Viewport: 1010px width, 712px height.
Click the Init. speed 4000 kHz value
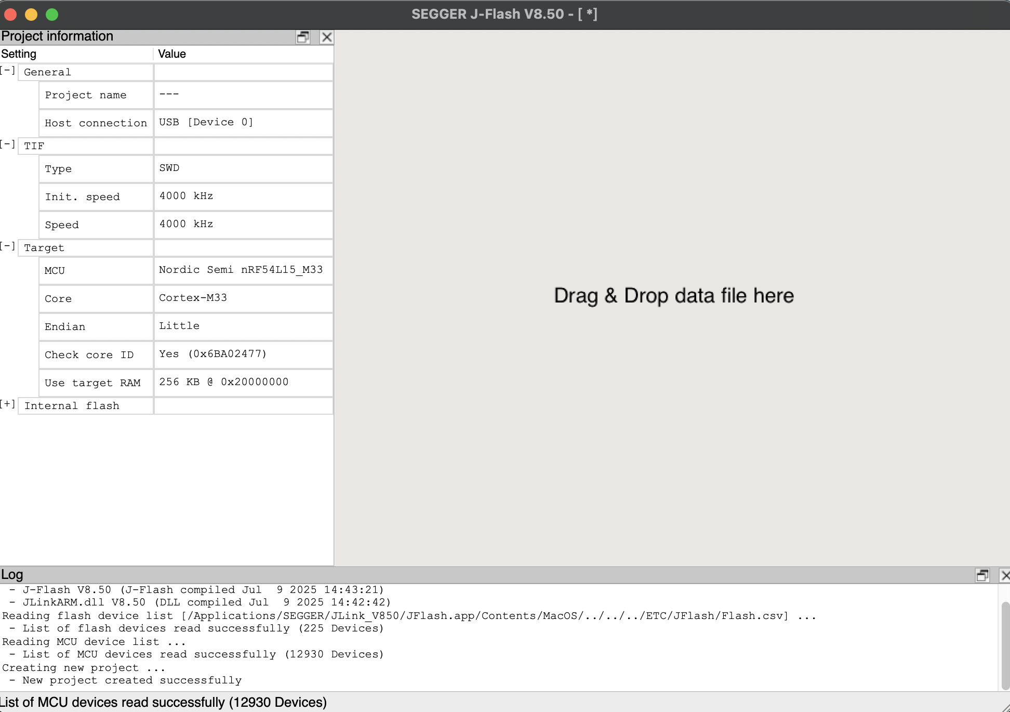(x=244, y=197)
